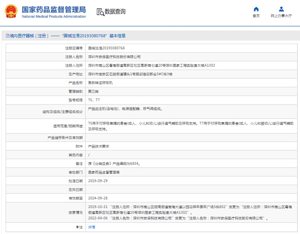Screen dimensions: 300x234
Task: Select the approval department 国家药品监督管理局 cell
Action: point(104,172)
